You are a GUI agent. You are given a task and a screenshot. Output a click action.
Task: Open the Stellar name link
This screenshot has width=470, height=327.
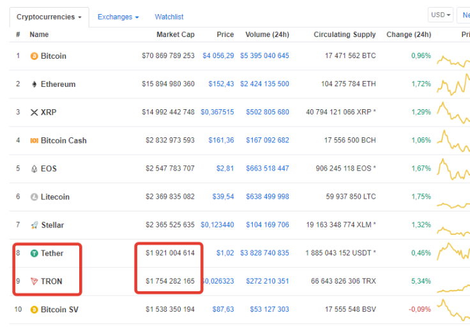(53, 225)
